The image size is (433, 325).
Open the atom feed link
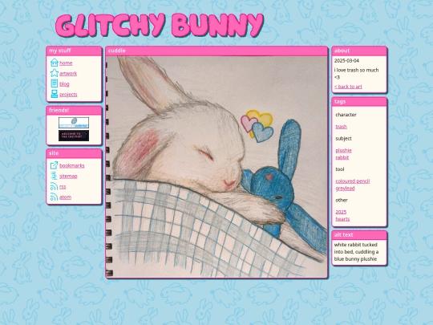(x=65, y=197)
